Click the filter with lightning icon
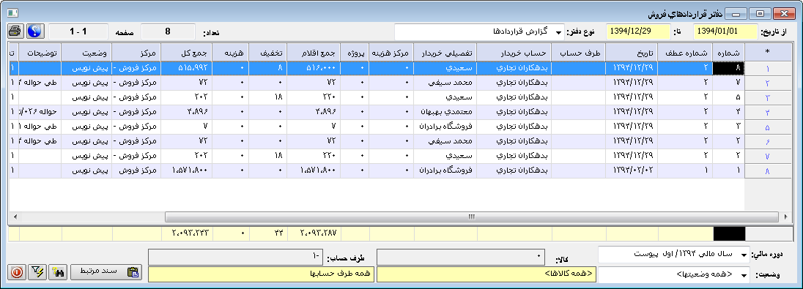803x289 pixels. 37,273
